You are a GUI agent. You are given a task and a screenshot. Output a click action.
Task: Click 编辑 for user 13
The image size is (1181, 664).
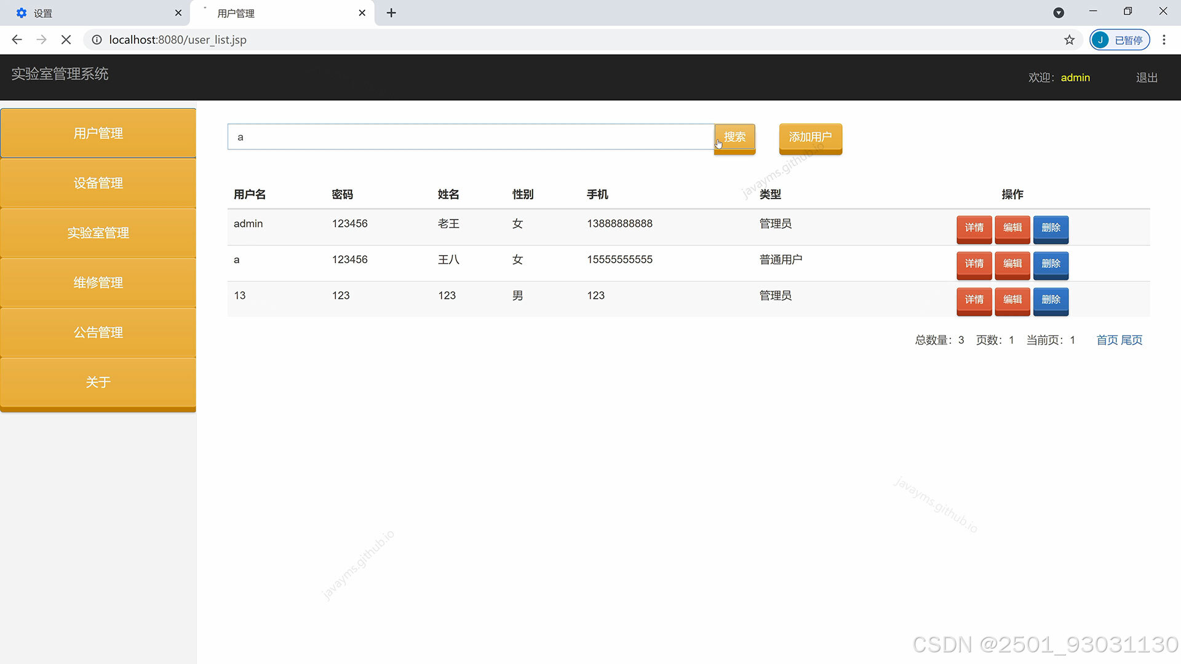pyautogui.click(x=1012, y=301)
